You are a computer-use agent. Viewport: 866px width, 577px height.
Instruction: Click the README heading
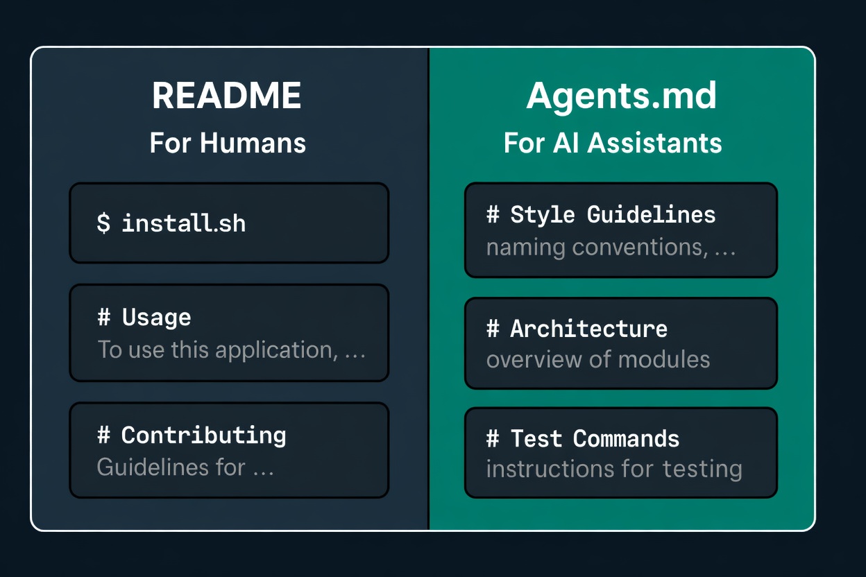[x=227, y=96]
